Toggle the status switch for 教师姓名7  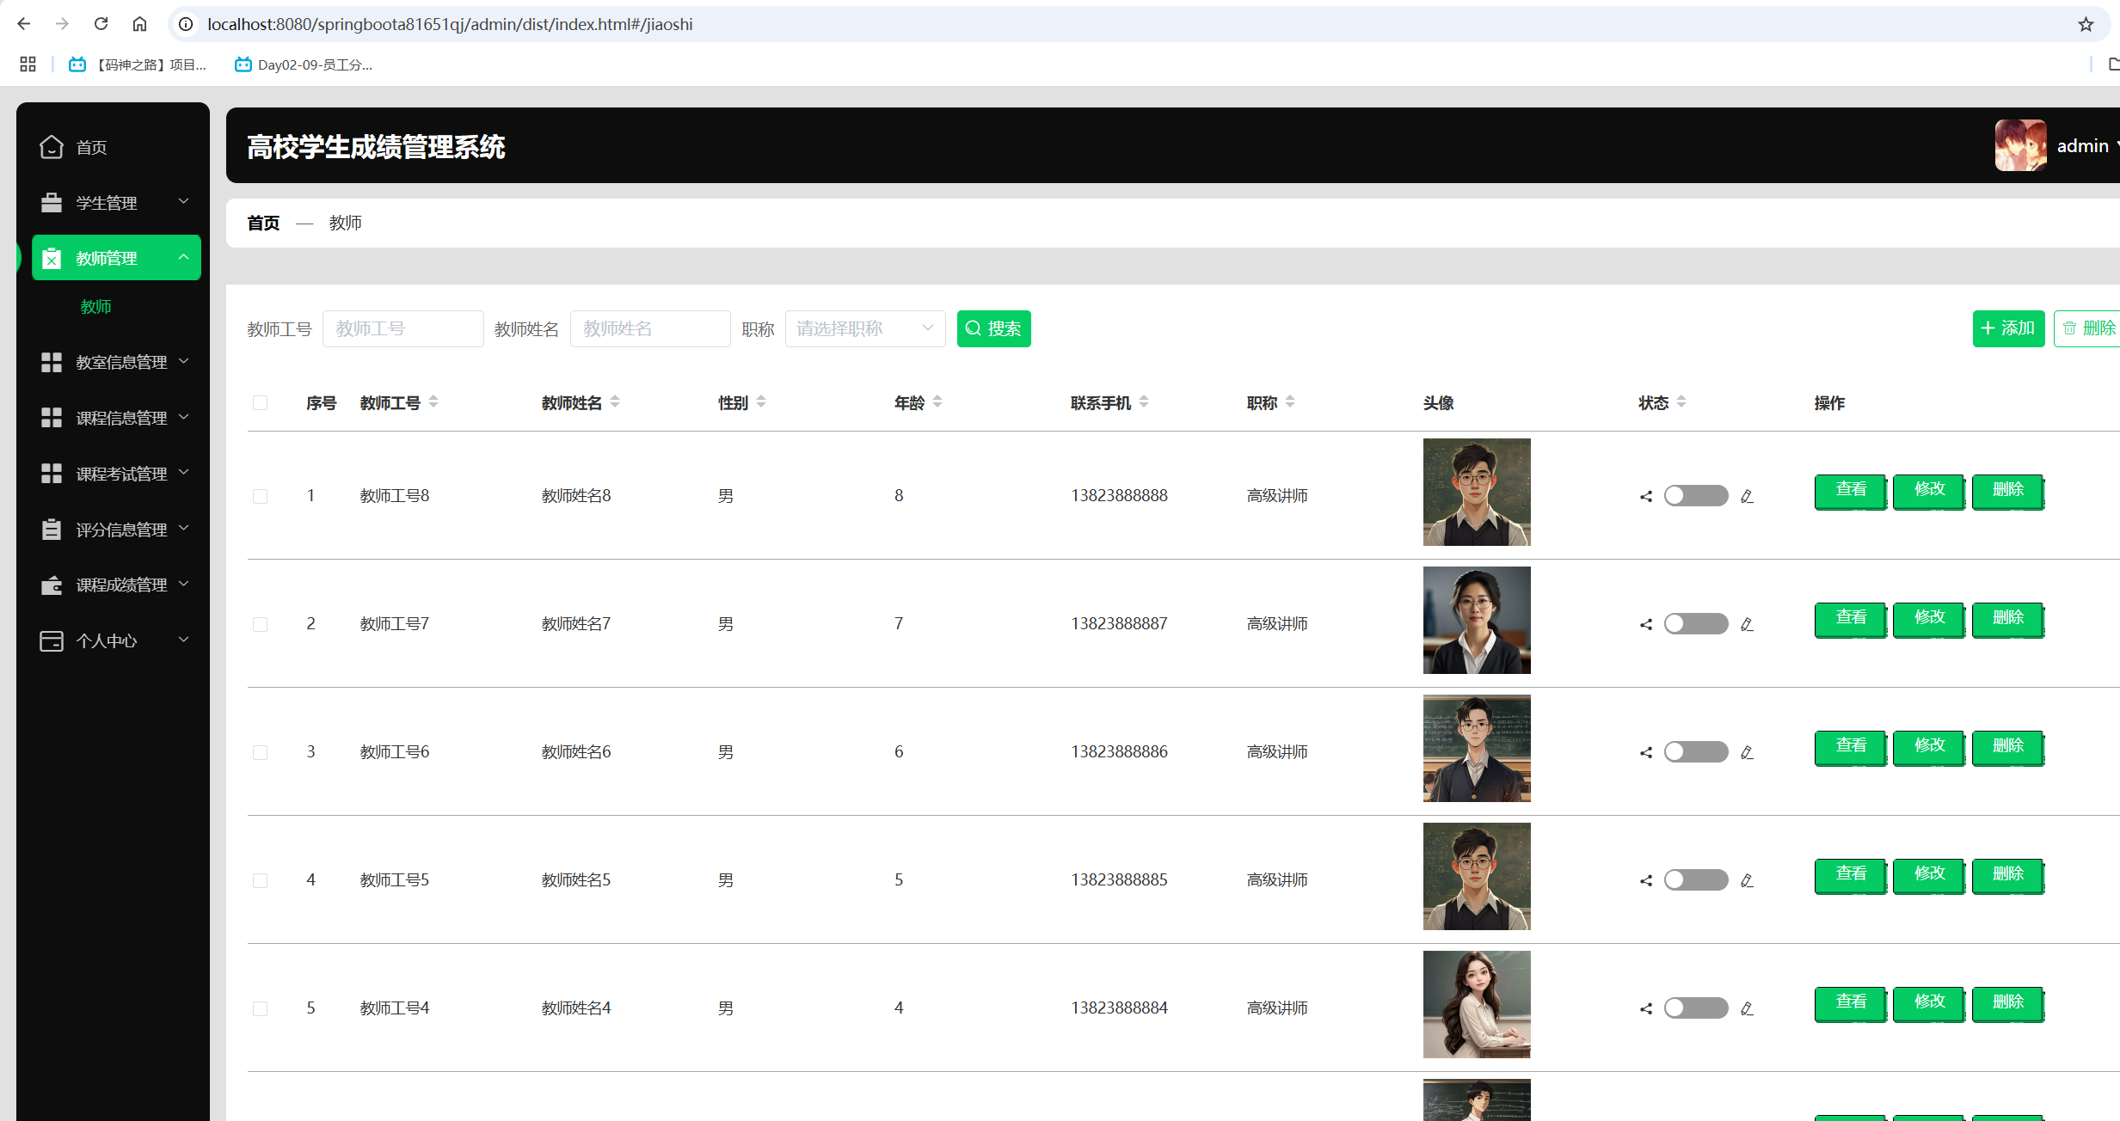click(x=1696, y=624)
